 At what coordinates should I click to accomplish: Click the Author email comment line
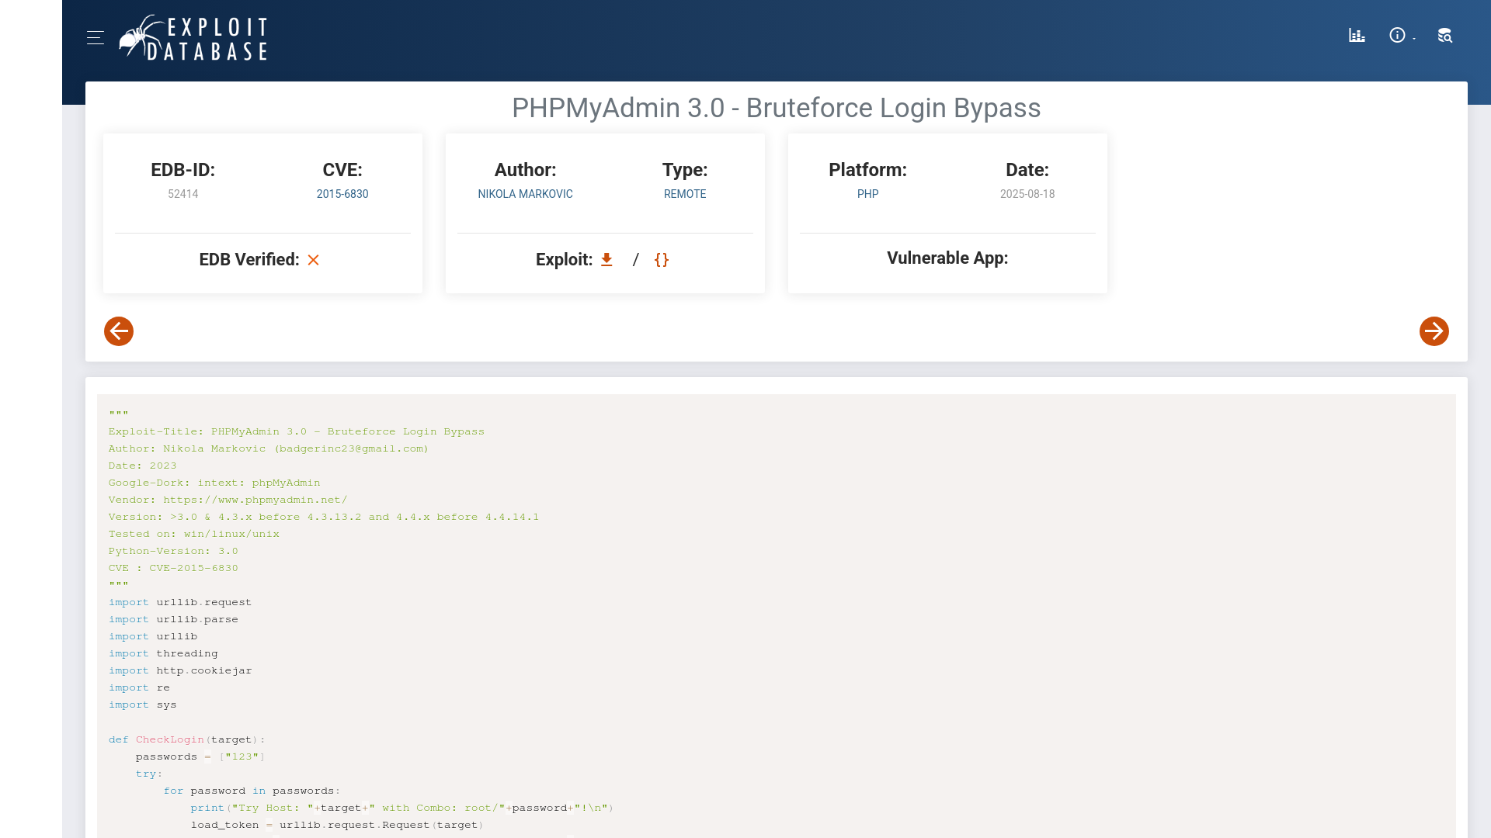pyautogui.click(x=269, y=448)
